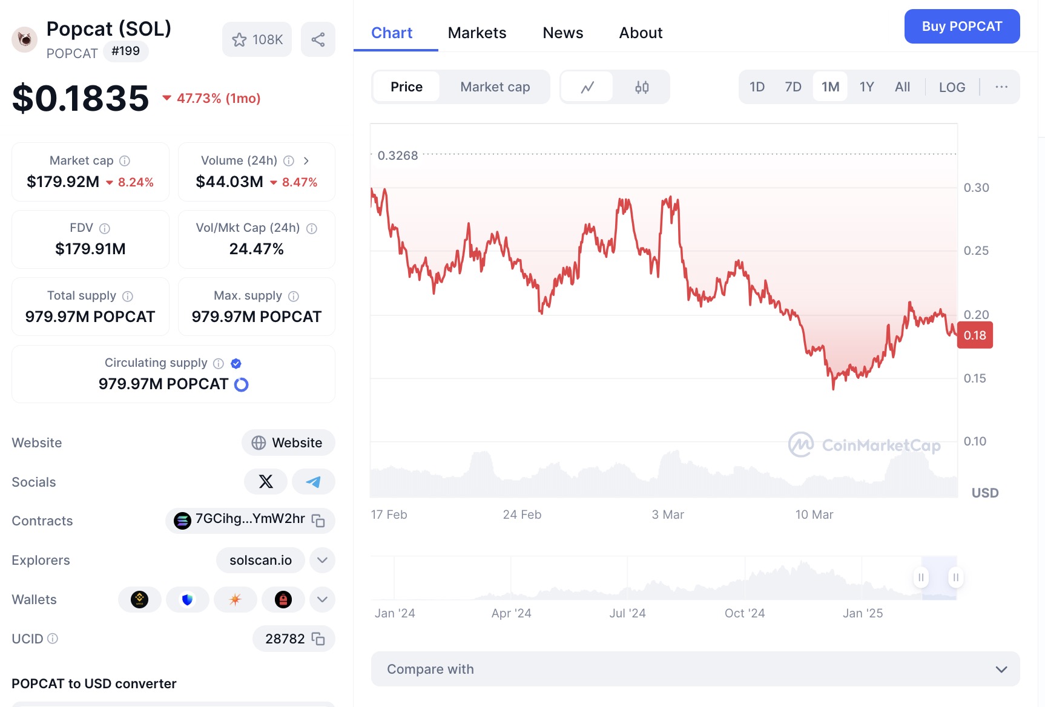Click the 0.3268 high price label
This screenshot has height=707, width=1045.
[398, 156]
